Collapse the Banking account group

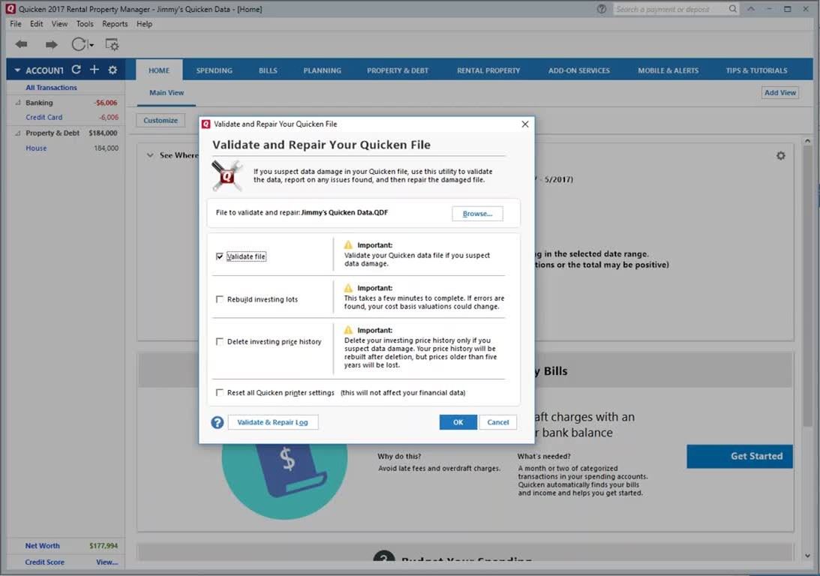[x=18, y=103]
